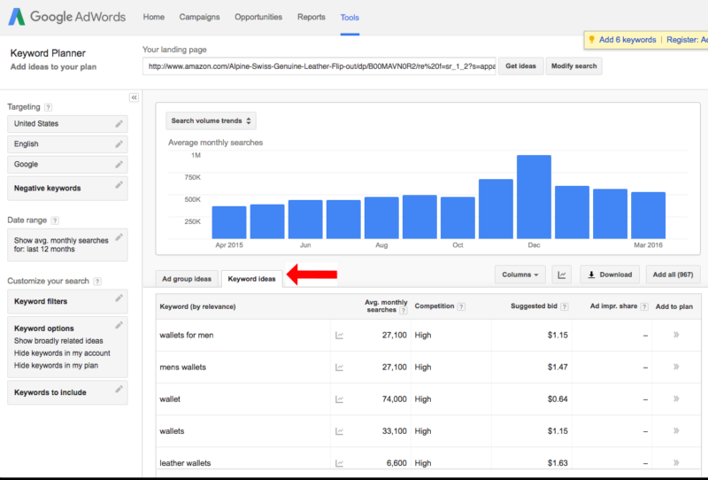Edit the English language targeting
Viewport: 708px width, 480px height.
pyautogui.click(x=119, y=144)
